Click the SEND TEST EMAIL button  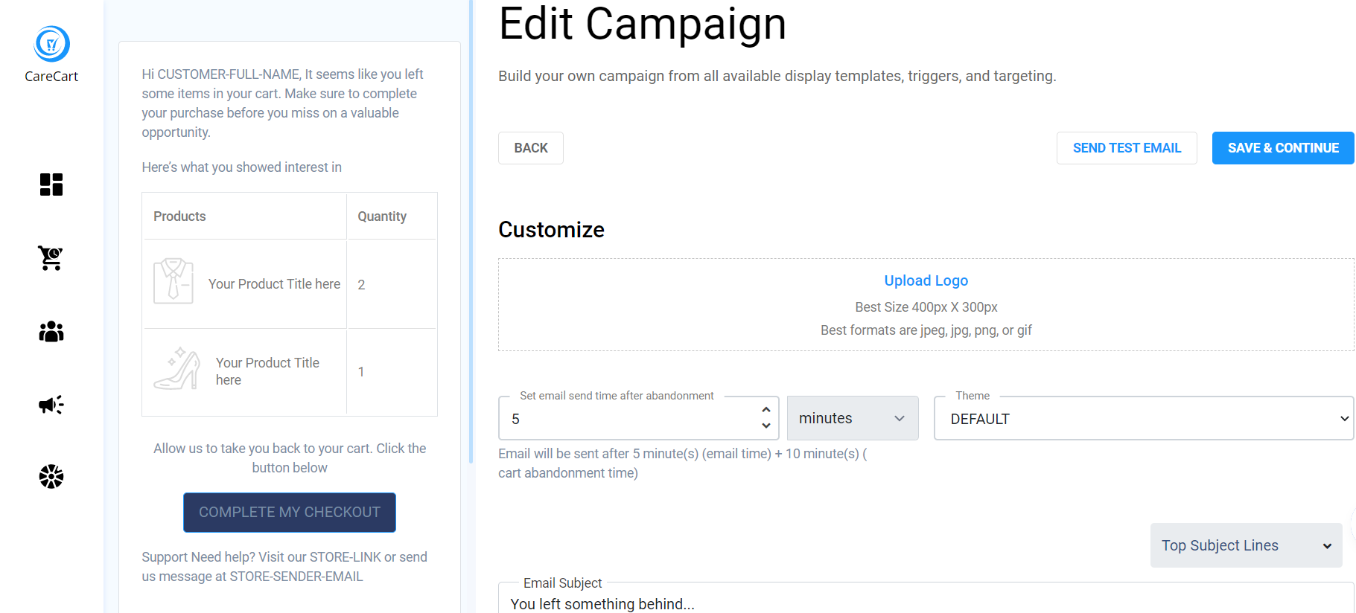pos(1127,148)
